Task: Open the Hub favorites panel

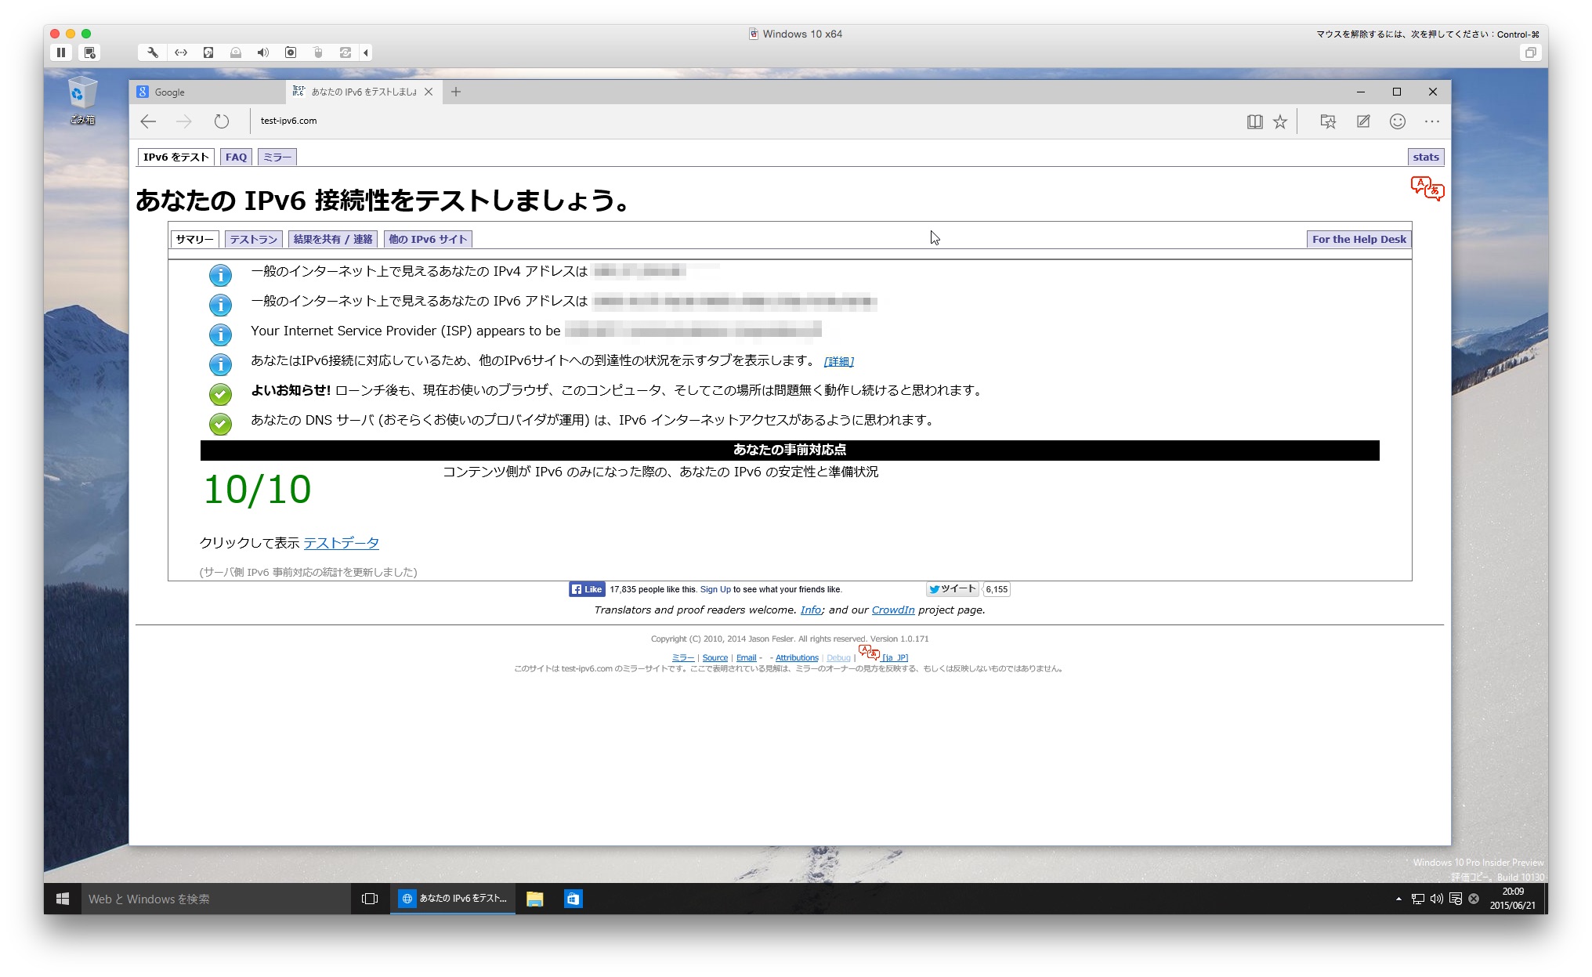Action: [1328, 121]
